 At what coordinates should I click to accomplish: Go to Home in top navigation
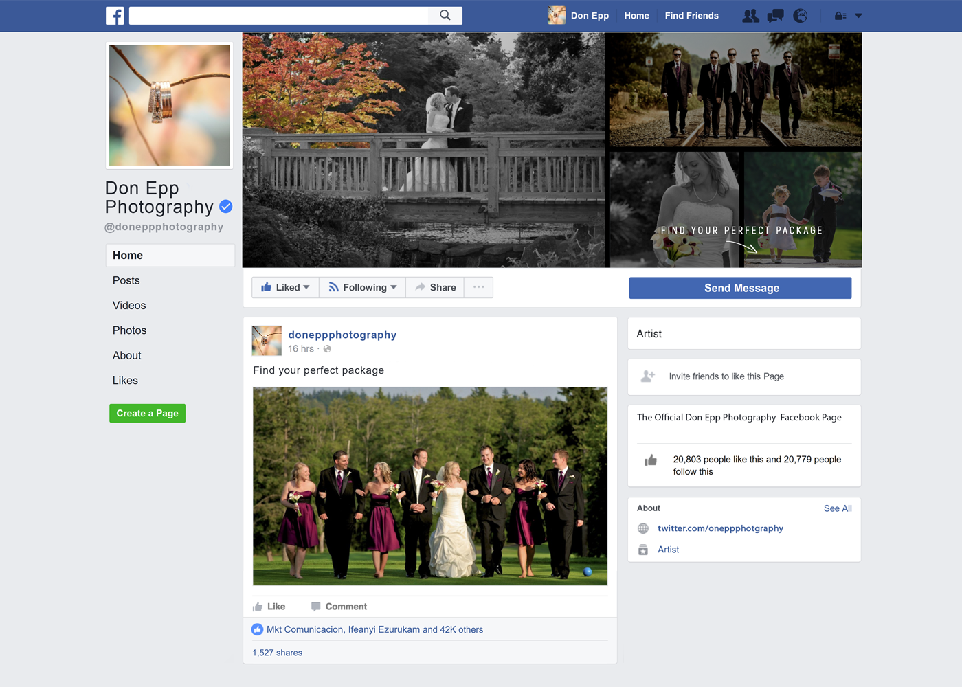coord(636,16)
